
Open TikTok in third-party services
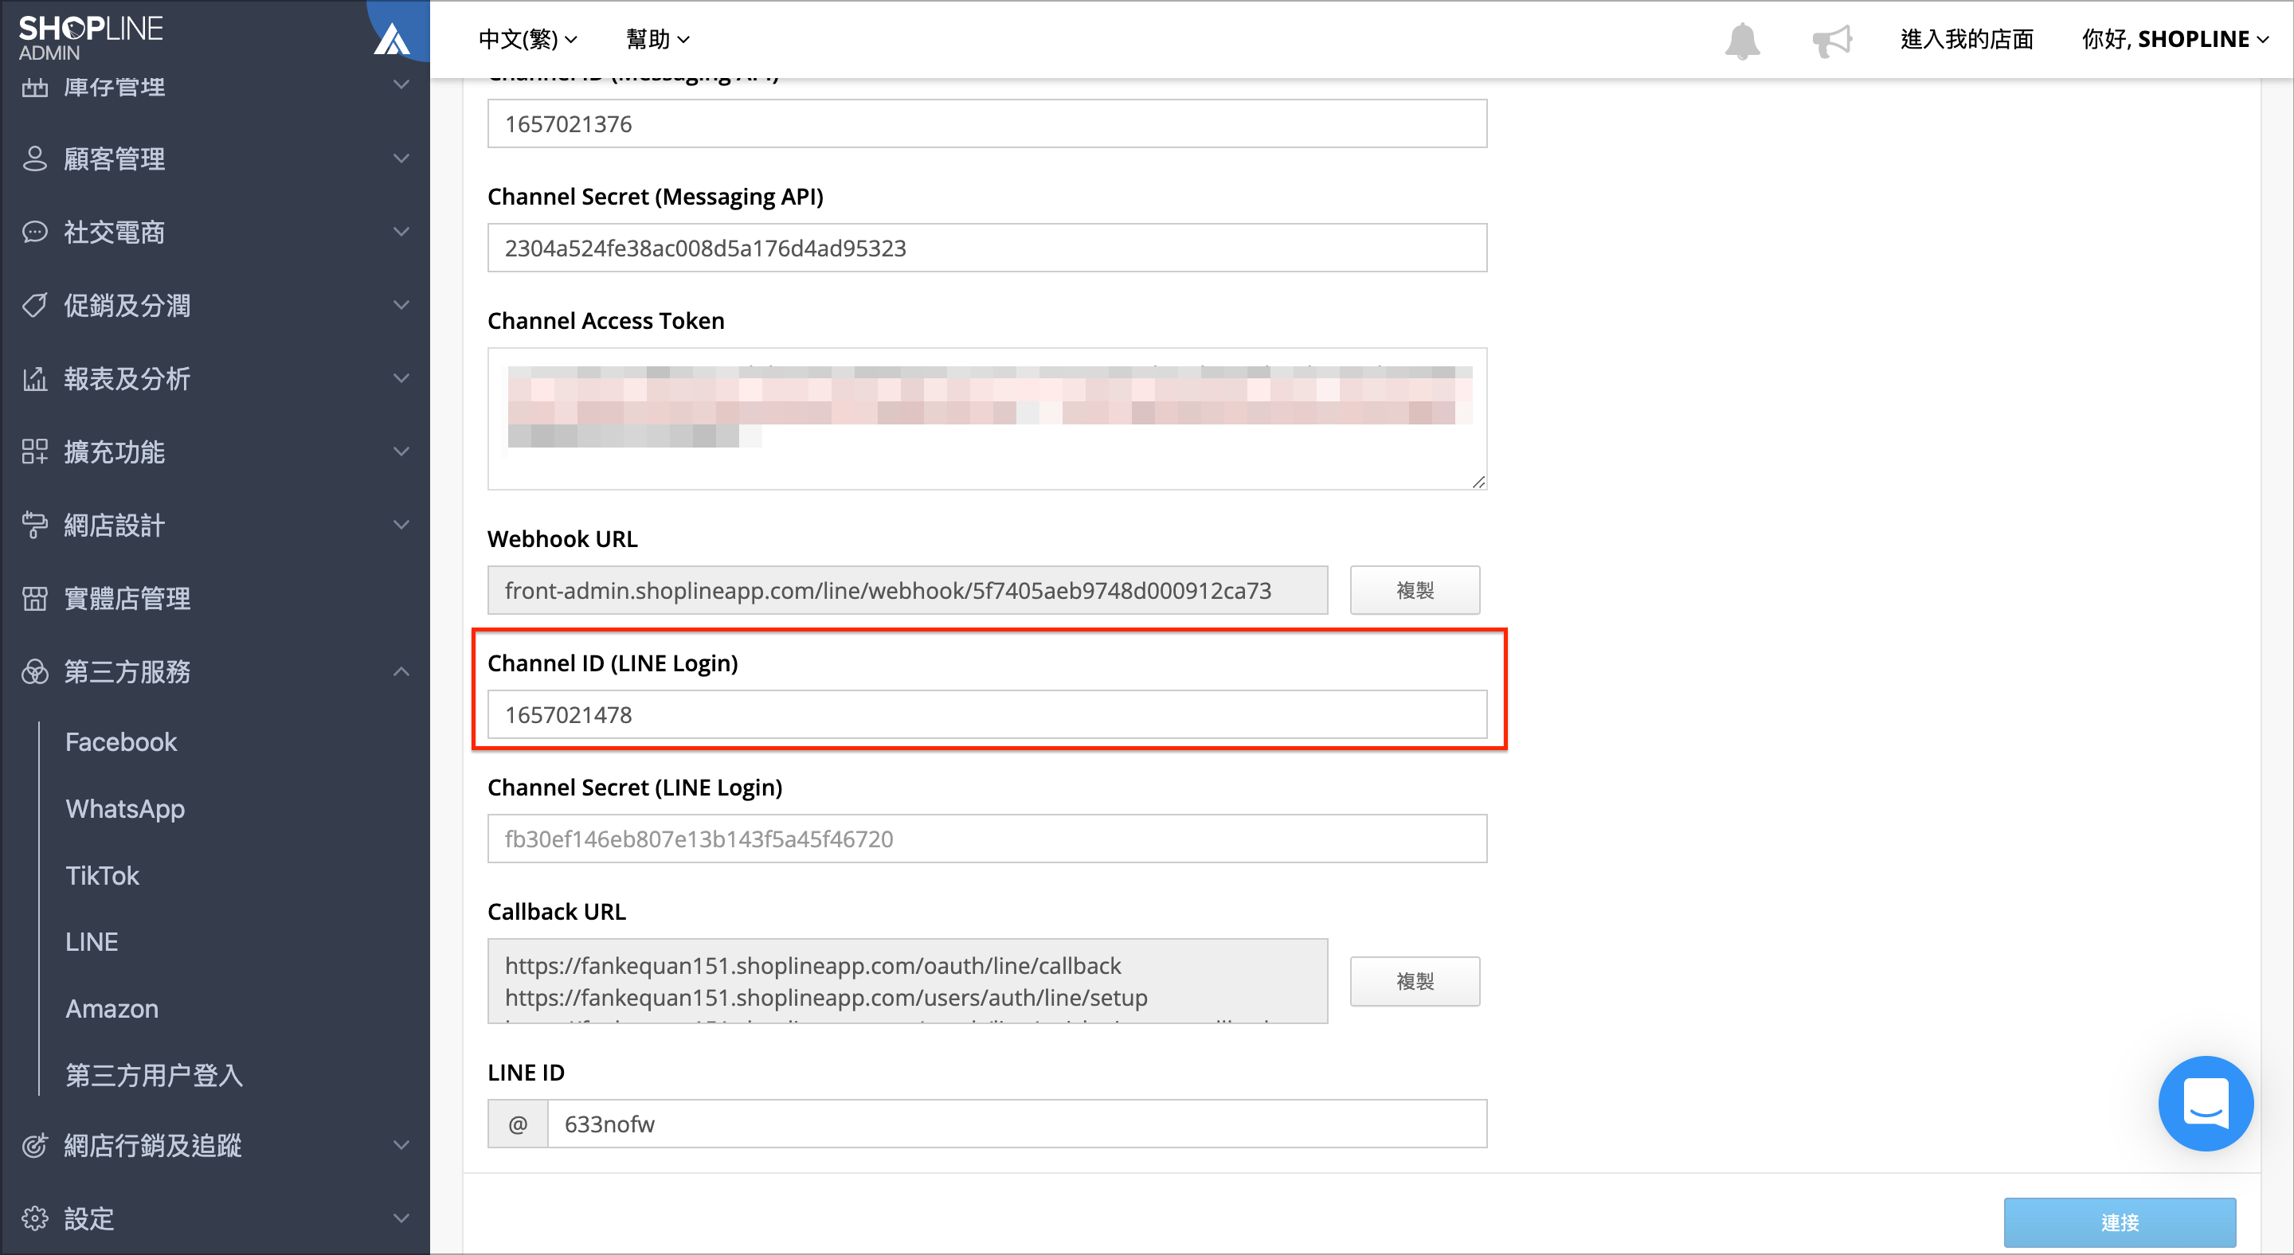pos(103,875)
